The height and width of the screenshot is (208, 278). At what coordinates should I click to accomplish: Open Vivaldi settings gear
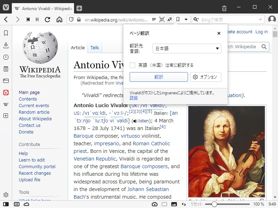[x=6, y=194]
